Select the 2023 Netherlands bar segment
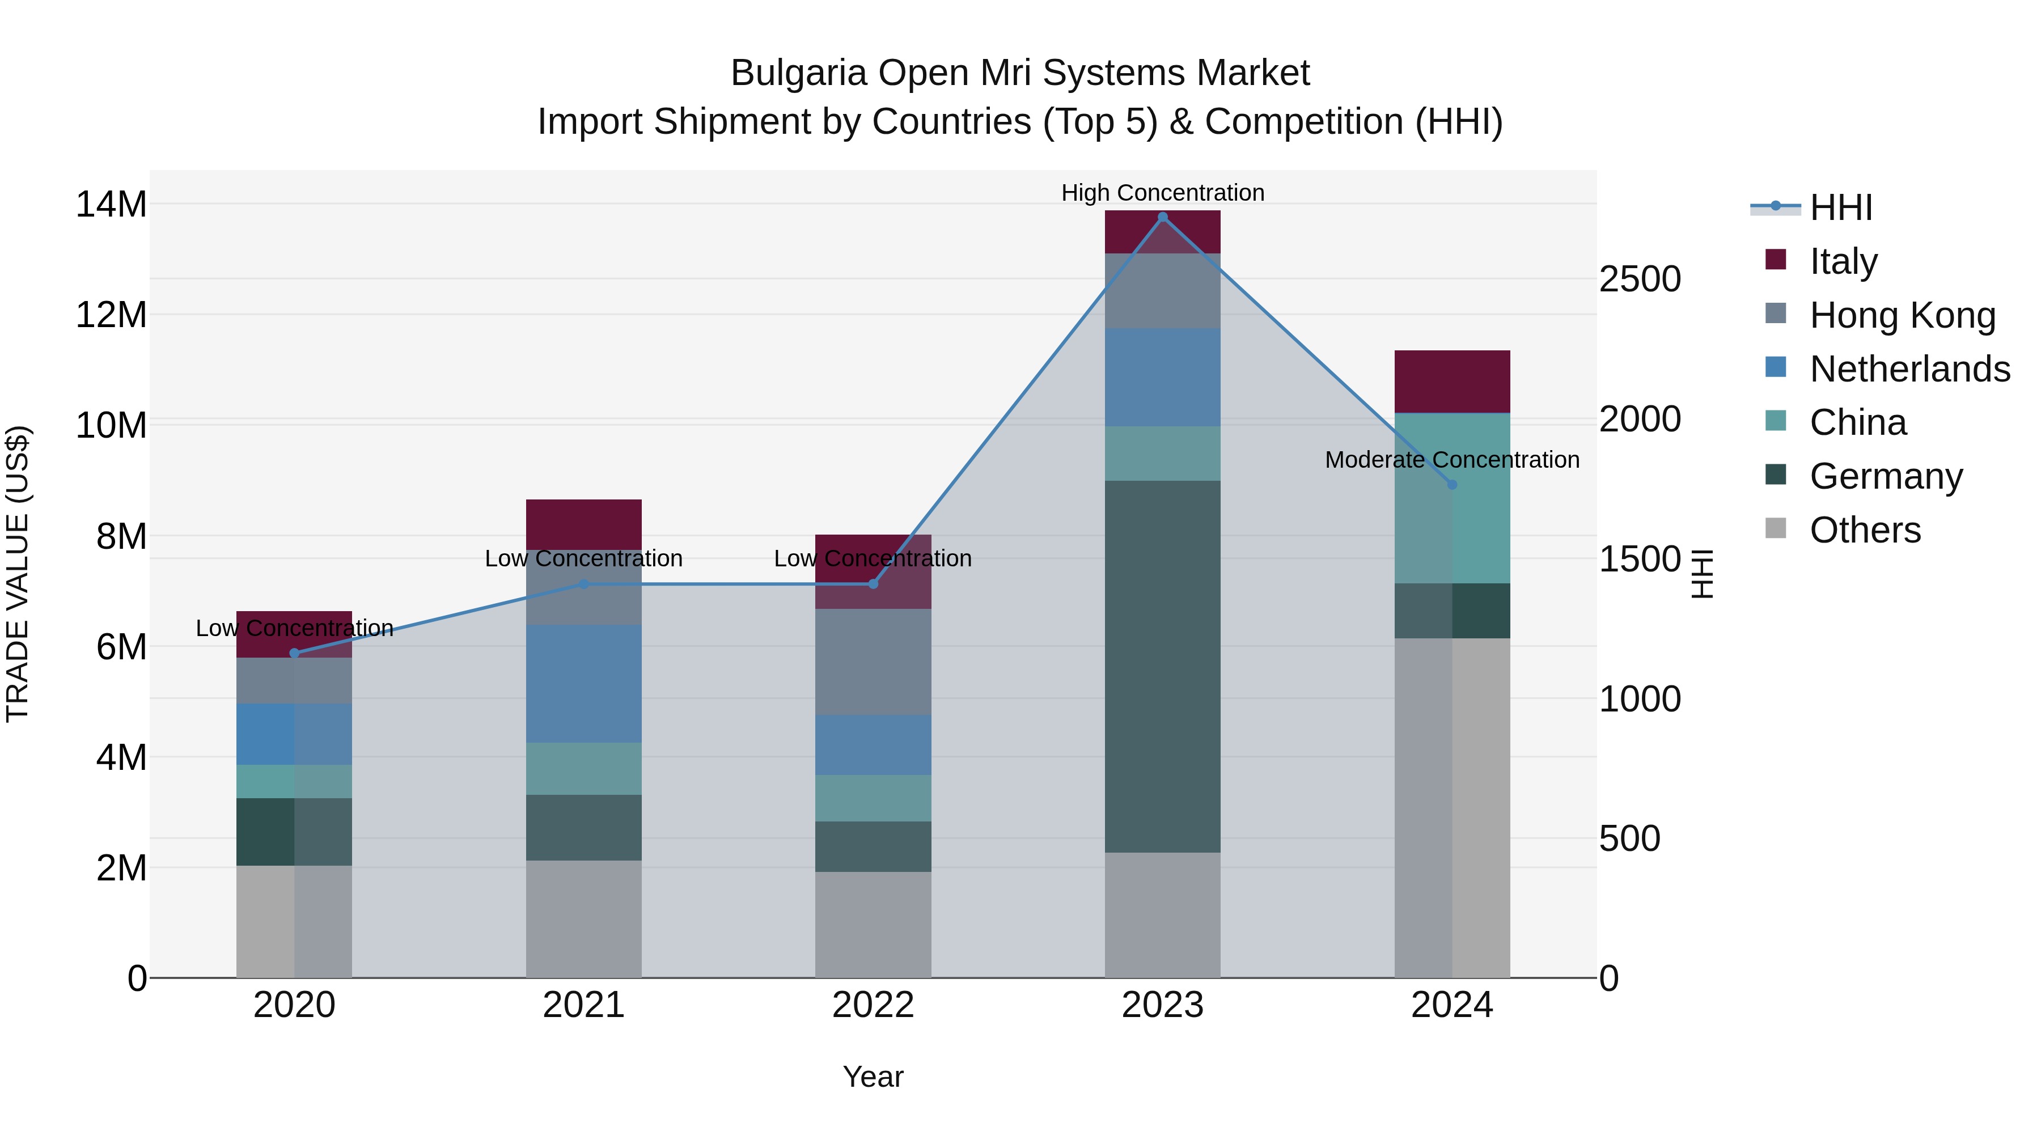This screenshot has width=2041, height=1148. pyautogui.click(x=1163, y=378)
